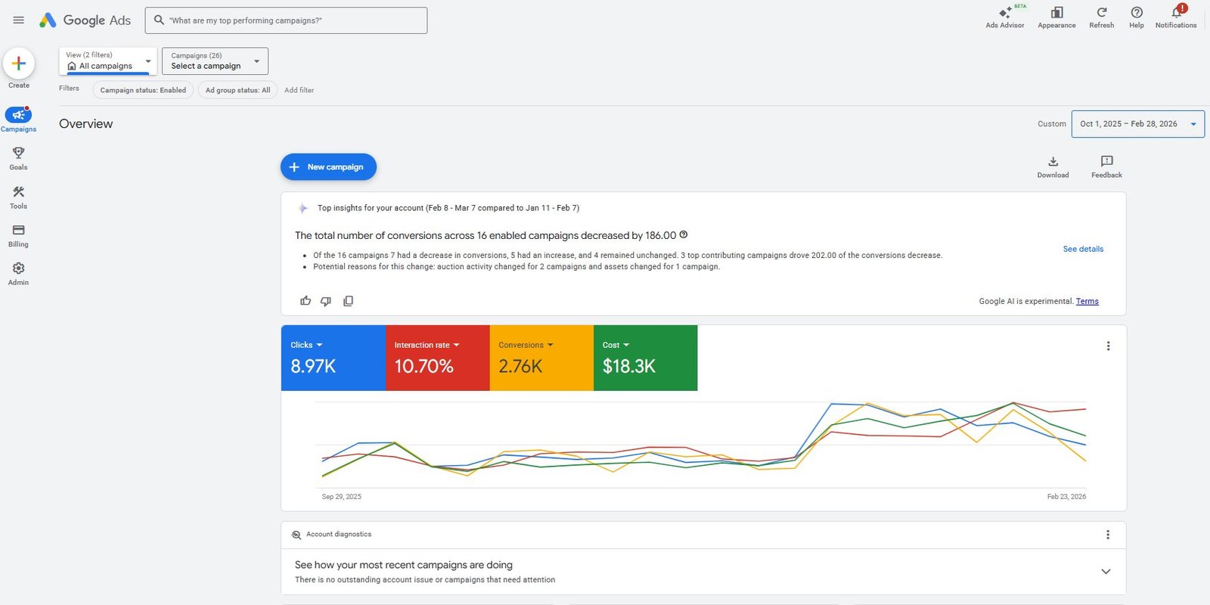Open the Goals section in sidebar
Screen dimensions: 1210x605
[18, 158]
